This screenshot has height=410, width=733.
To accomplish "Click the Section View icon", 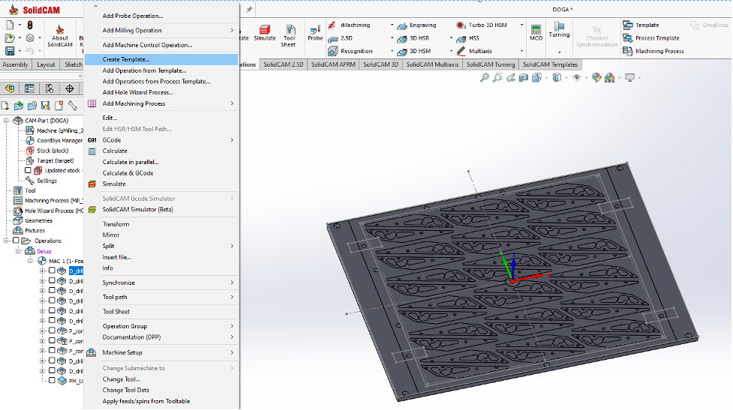I will click(x=524, y=77).
